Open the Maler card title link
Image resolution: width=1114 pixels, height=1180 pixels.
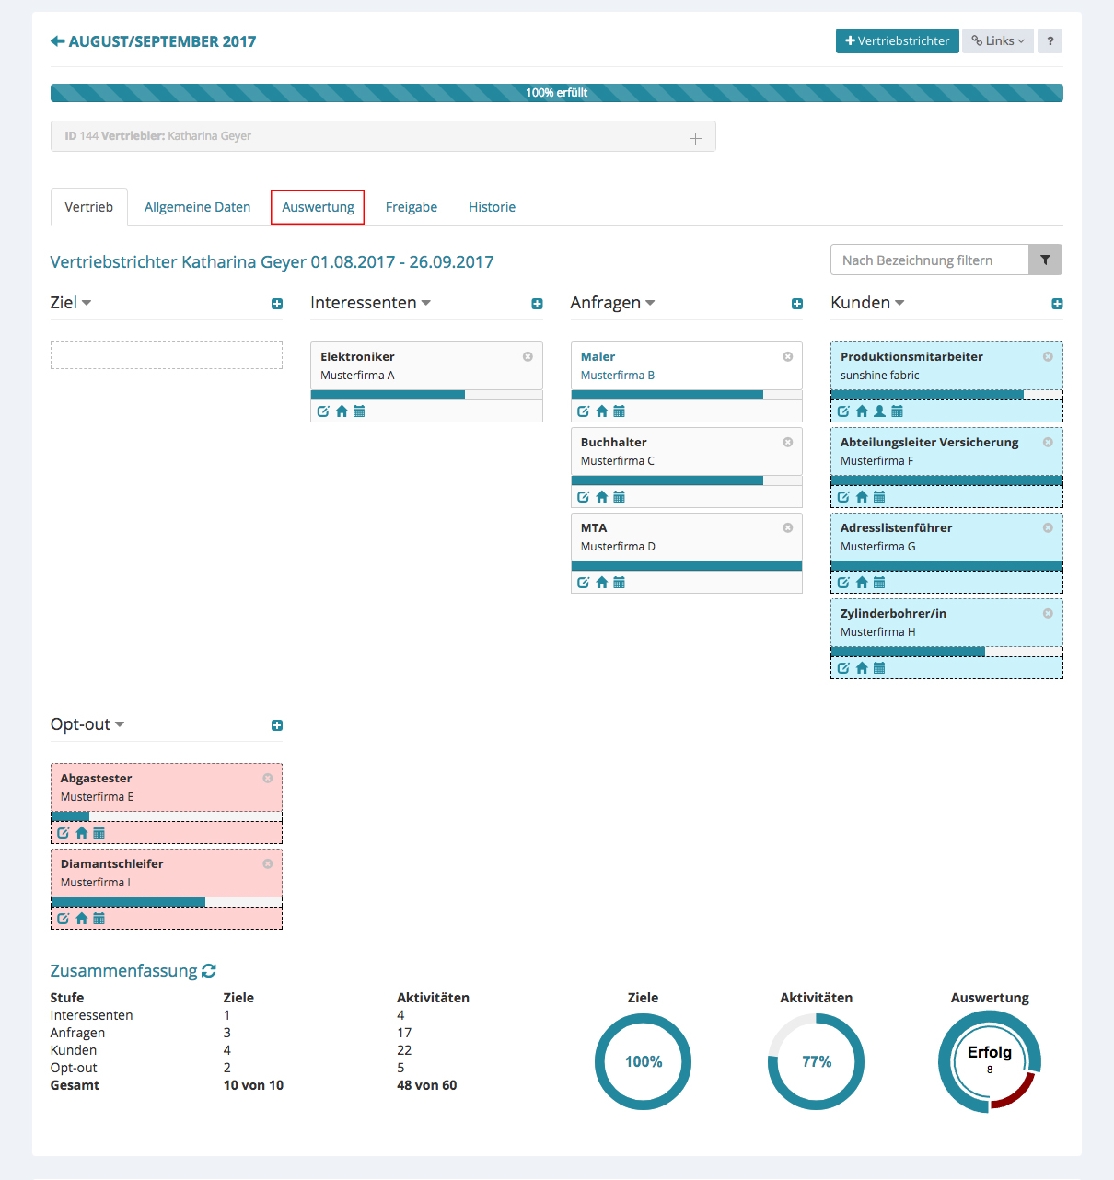598,356
